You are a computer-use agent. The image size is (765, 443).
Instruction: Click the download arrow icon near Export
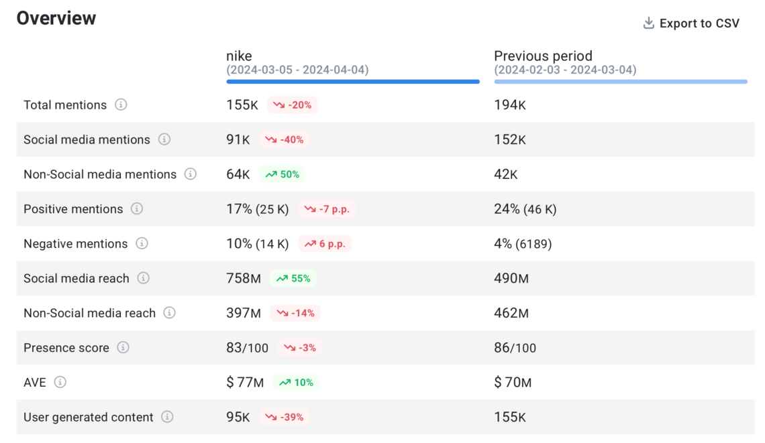coord(648,23)
